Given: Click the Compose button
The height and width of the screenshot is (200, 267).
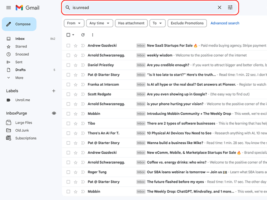Looking at the screenshot, I should (19, 24).
